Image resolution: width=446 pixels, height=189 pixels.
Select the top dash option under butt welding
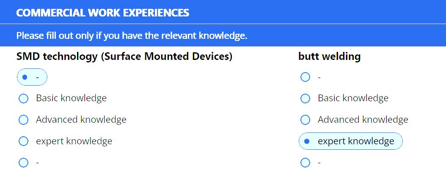[305, 77]
